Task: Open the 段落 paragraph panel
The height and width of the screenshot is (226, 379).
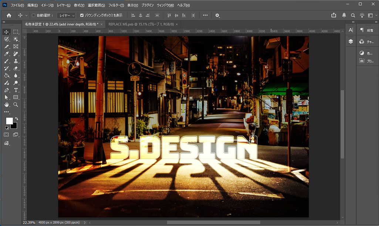Action: tap(366, 30)
